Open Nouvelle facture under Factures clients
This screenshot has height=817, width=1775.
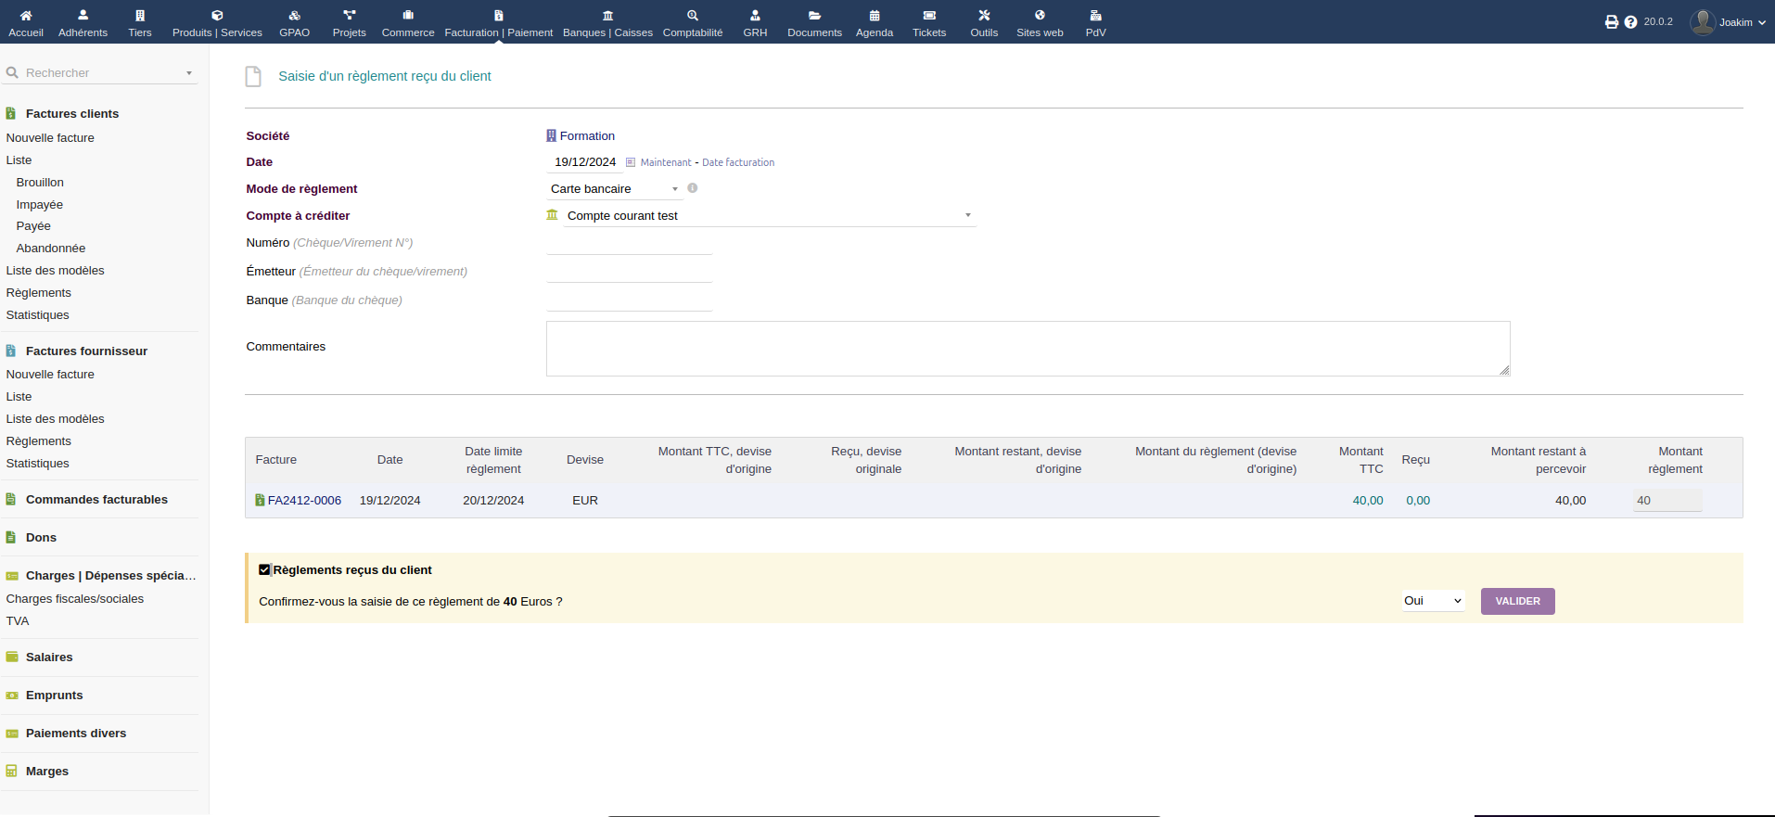(50, 138)
